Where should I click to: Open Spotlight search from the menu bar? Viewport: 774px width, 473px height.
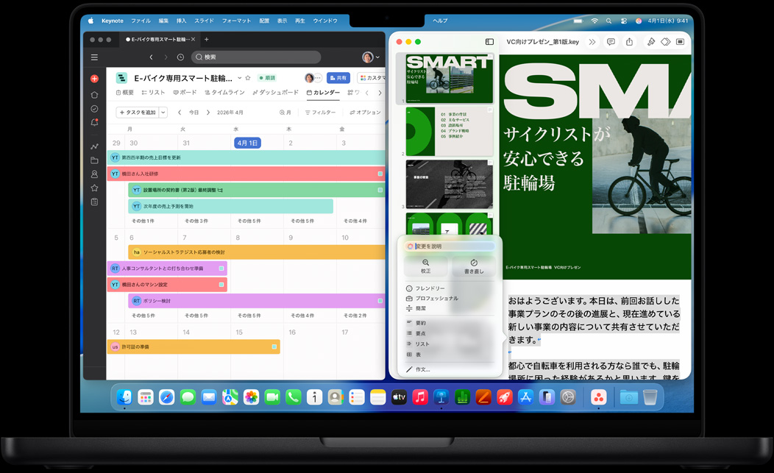(x=608, y=21)
